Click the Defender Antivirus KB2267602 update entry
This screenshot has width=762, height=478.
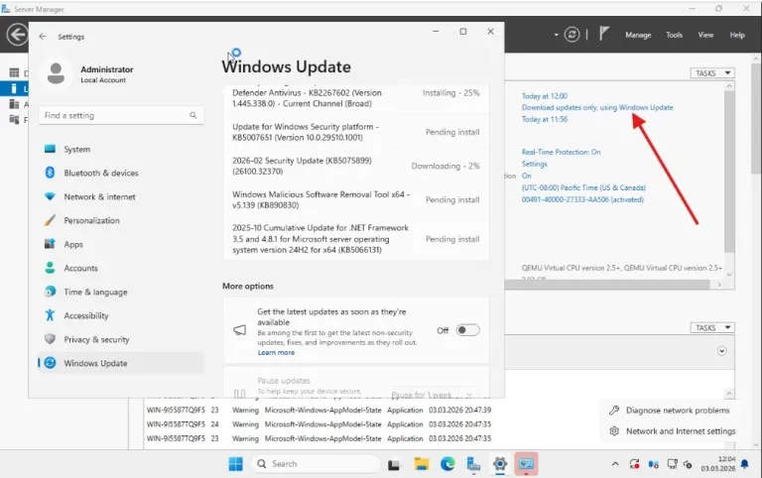pos(356,98)
